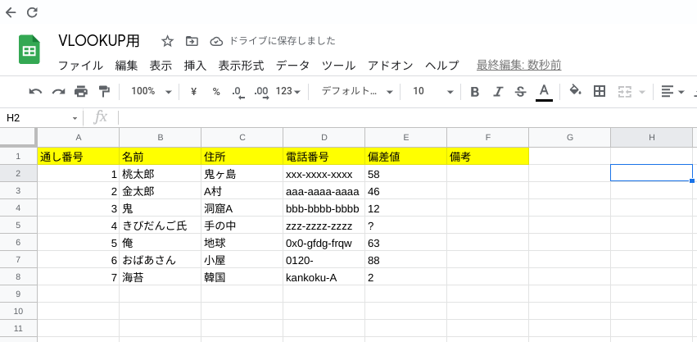Open the horizontal align dropdown
Screen dimensions: 697x342
(672, 92)
